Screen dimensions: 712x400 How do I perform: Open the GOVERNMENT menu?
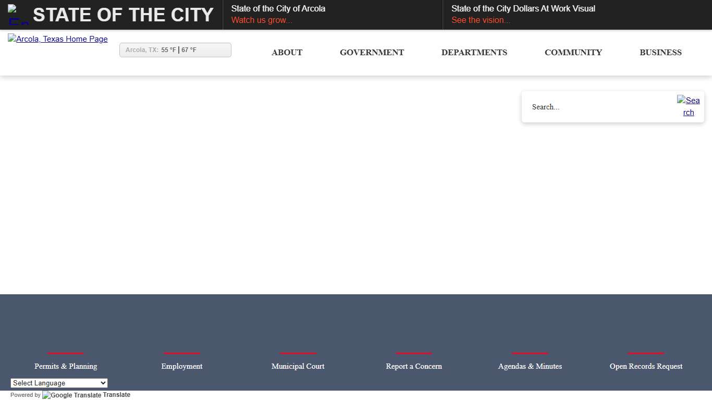click(x=372, y=52)
